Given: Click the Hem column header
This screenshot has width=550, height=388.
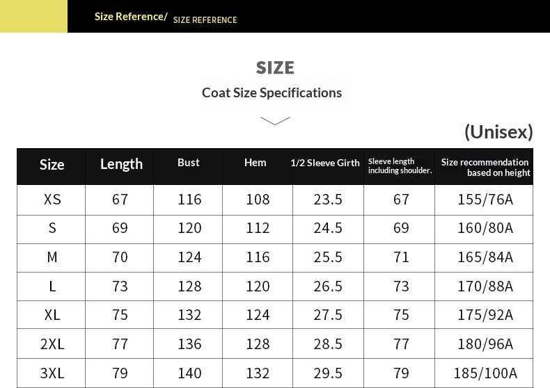Looking at the screenshot, I should tap(256, 163).
